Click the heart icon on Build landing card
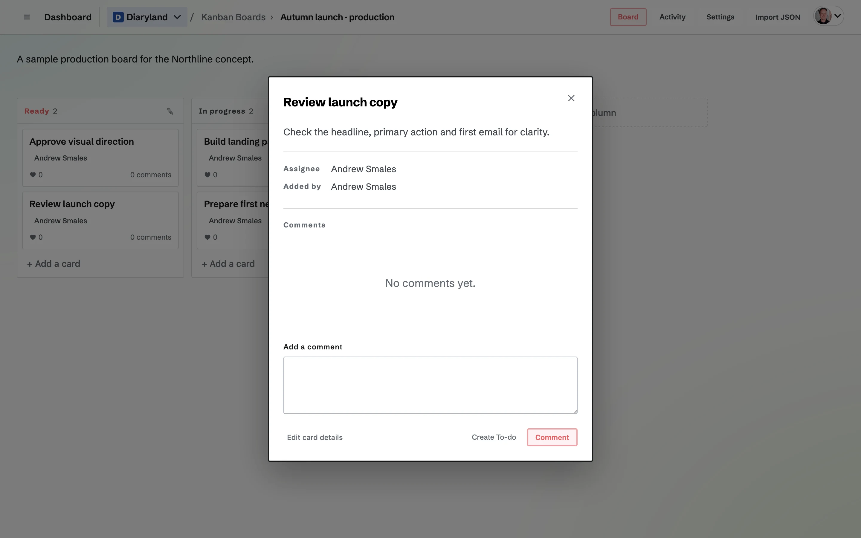 [x=207, y=175]
